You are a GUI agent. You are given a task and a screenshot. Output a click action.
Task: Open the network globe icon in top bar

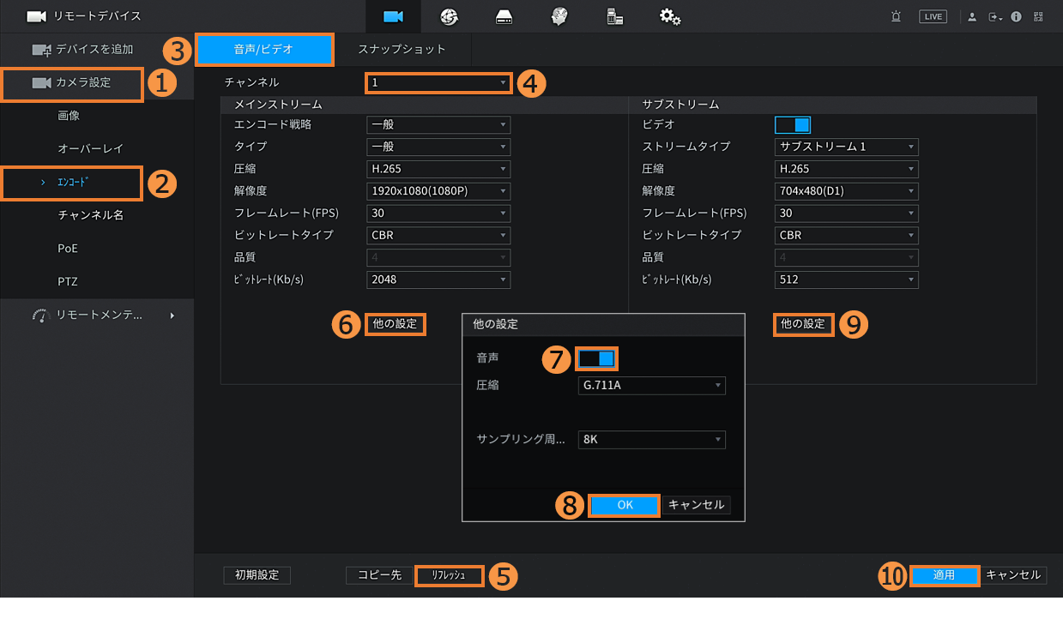(449, 16)
